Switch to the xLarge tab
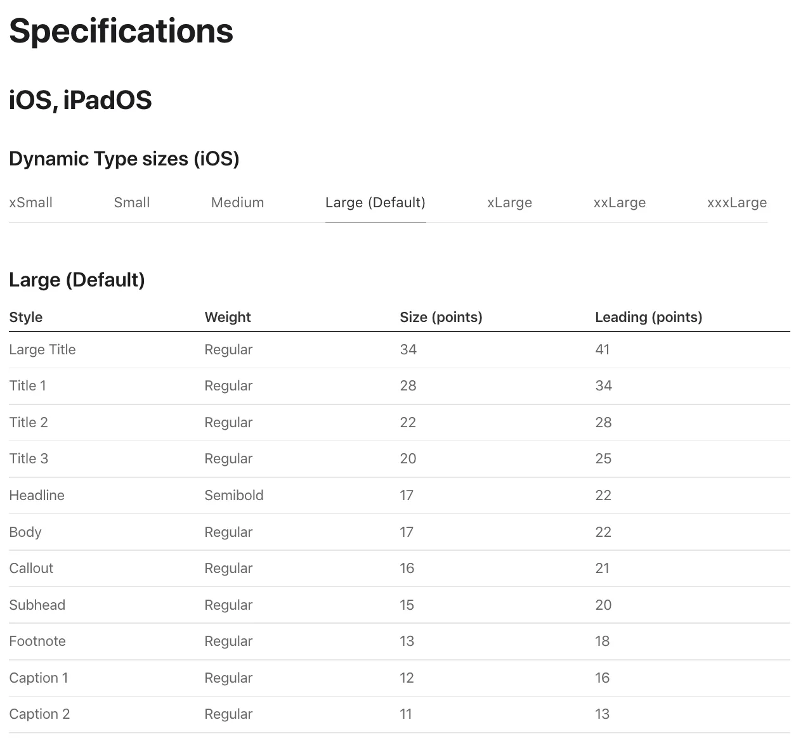The height and width of the screenshot is (753, 803). pos(509,203)
